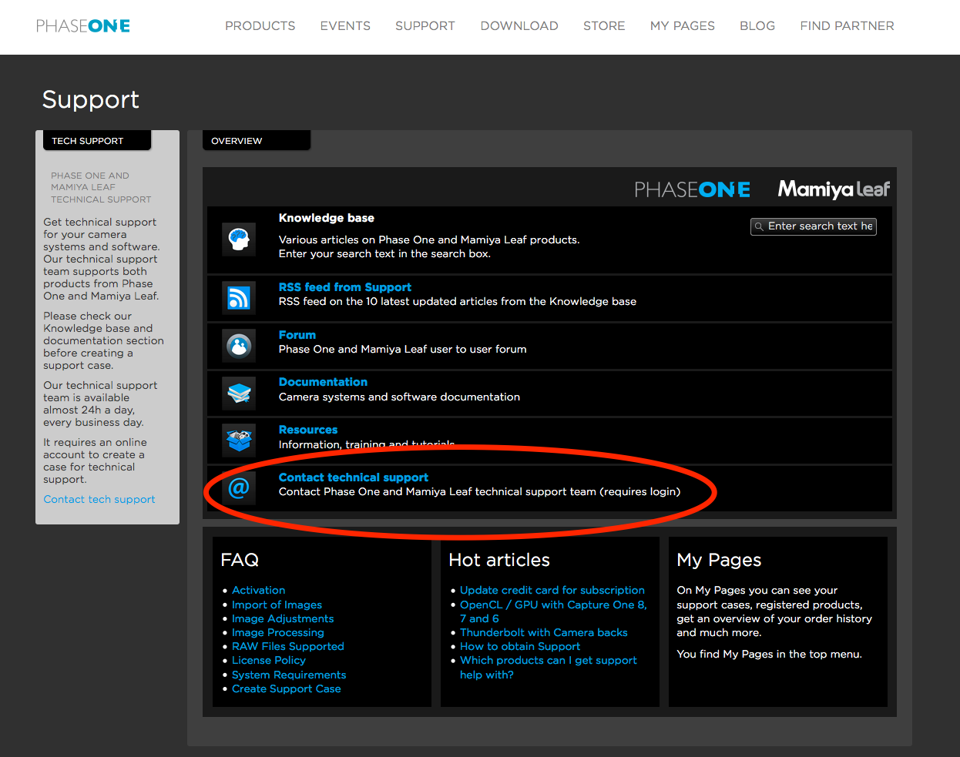Open Thunderbolt with Camera backs article
The image size is (960, 757).
pyautogui.click(x=544, y=632)
